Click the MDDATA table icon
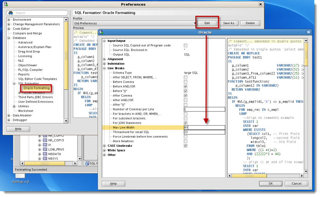 click(45, 154)
